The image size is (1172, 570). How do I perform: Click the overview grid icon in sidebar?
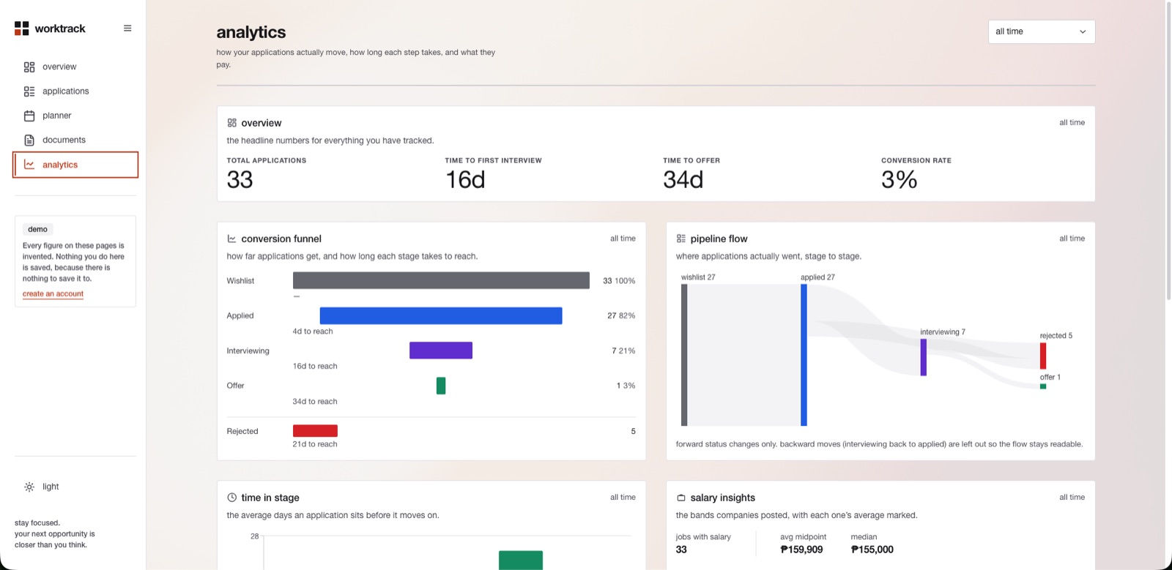pos(29,67)
